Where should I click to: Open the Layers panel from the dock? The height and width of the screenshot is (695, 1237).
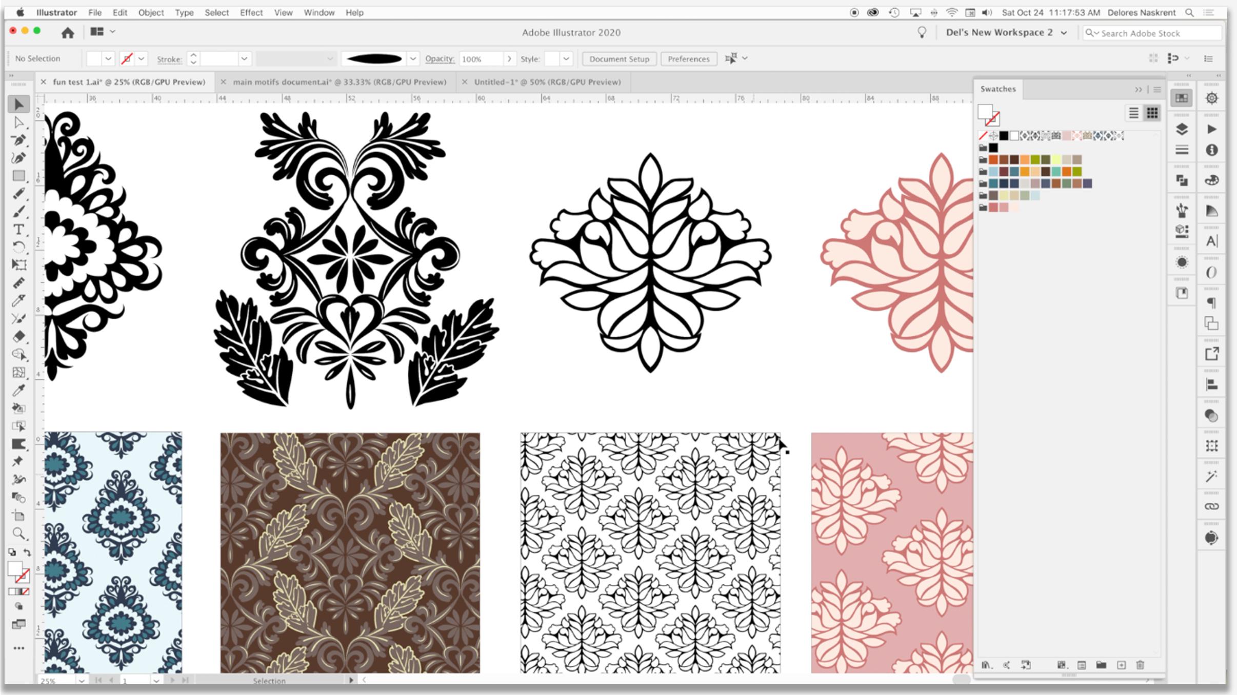coord(1182,129)
